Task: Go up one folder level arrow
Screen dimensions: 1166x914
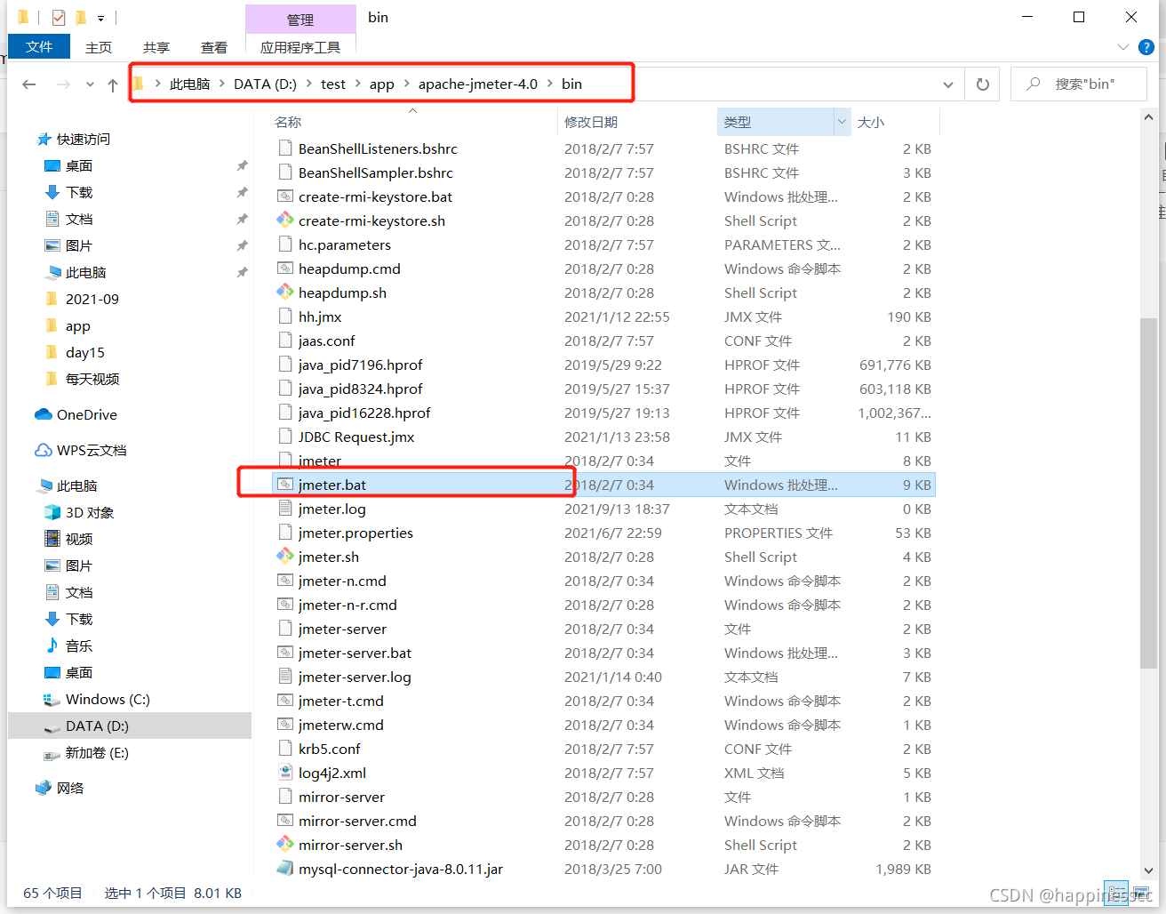Action: pos(113,84)
